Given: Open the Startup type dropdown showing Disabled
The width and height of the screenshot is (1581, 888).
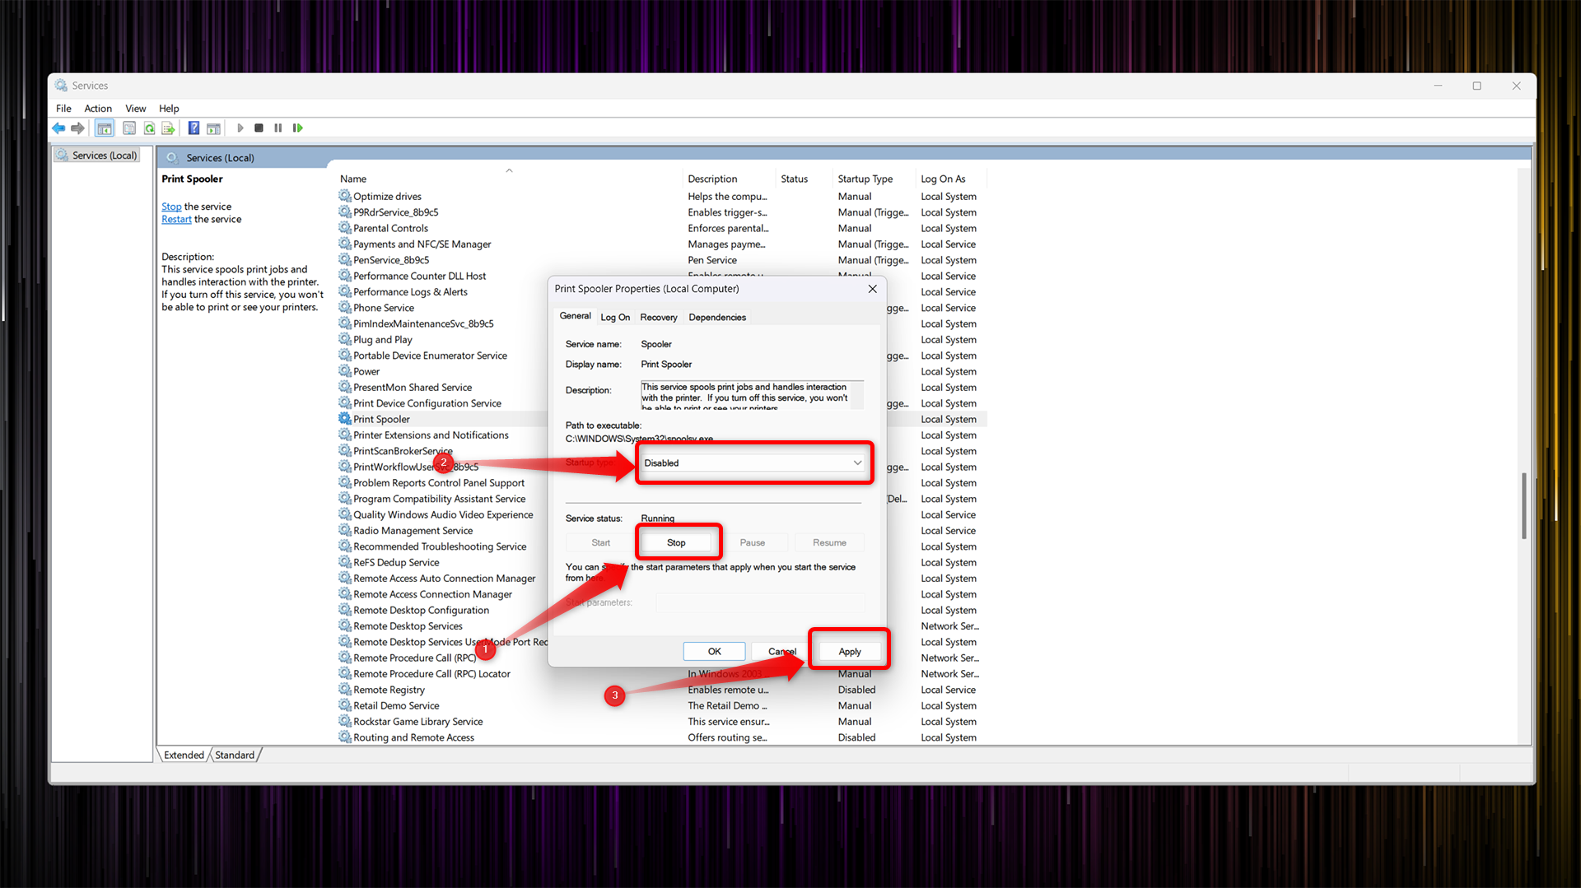Looking at the screenshot, I should pyautogui.click(x=753, y=463).
